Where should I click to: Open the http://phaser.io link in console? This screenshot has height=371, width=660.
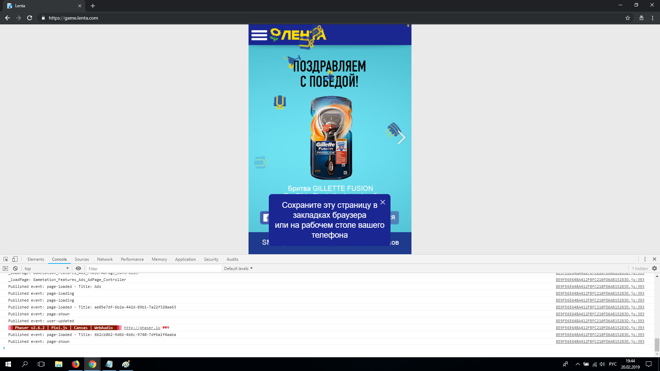click(142, 328)
